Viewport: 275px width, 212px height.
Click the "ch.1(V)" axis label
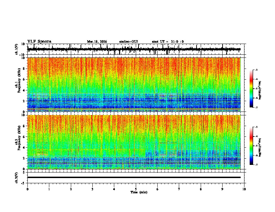(x=17, y=49)
